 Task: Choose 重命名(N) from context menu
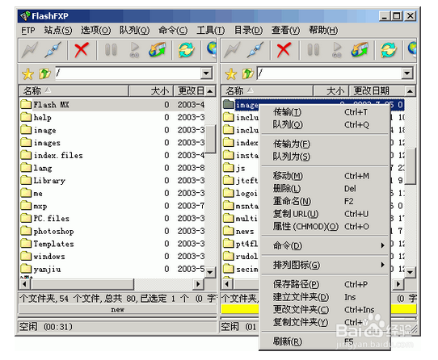pos(325,201)
